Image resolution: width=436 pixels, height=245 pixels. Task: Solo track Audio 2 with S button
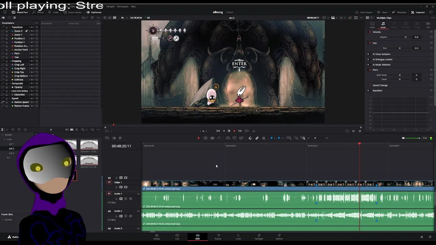pyautogui.click(x=126, y=216)
